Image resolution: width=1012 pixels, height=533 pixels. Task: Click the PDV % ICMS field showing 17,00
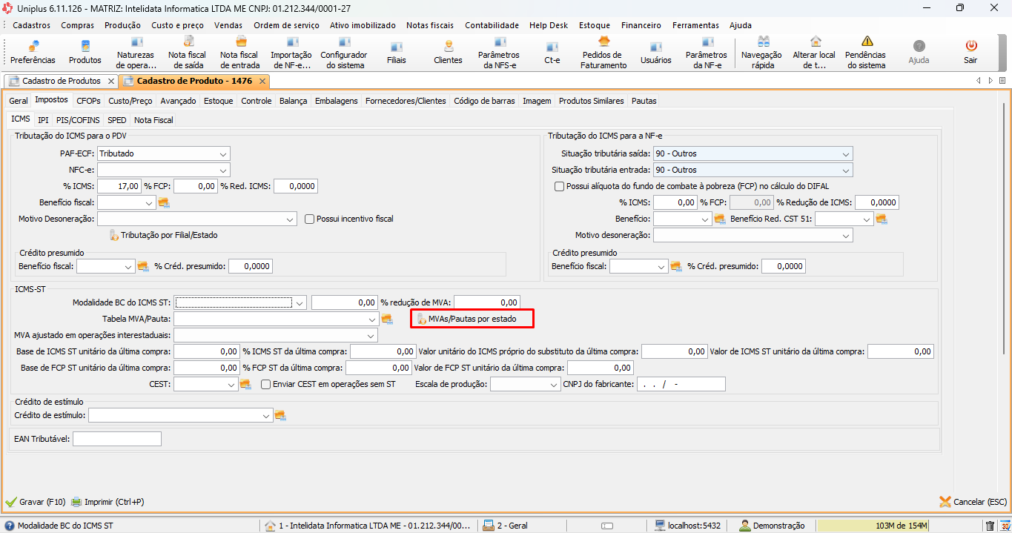point(119,186)
